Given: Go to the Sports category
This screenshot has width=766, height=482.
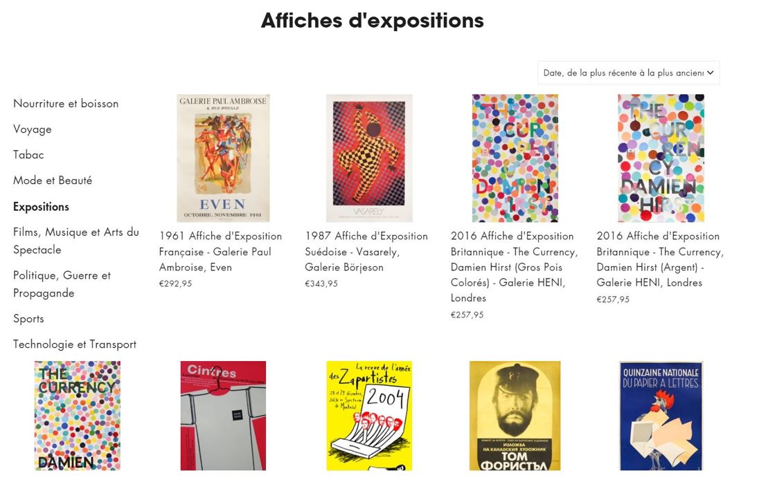Looking at the screenshot, I should pos(28,319).
